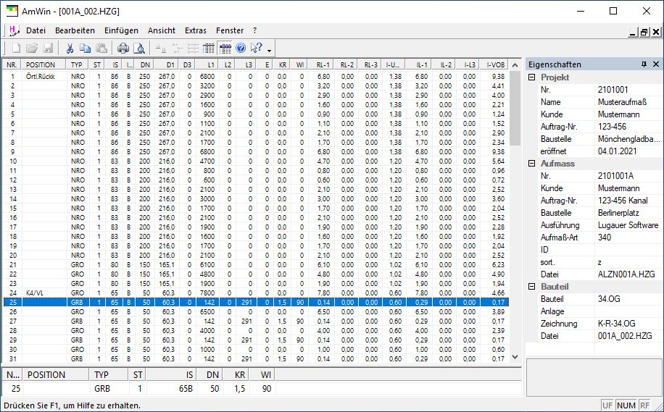Image resolution: width=664 pixels, height=412 pixels.
Task: Open the Datei menu
Action: coord(36,30)
